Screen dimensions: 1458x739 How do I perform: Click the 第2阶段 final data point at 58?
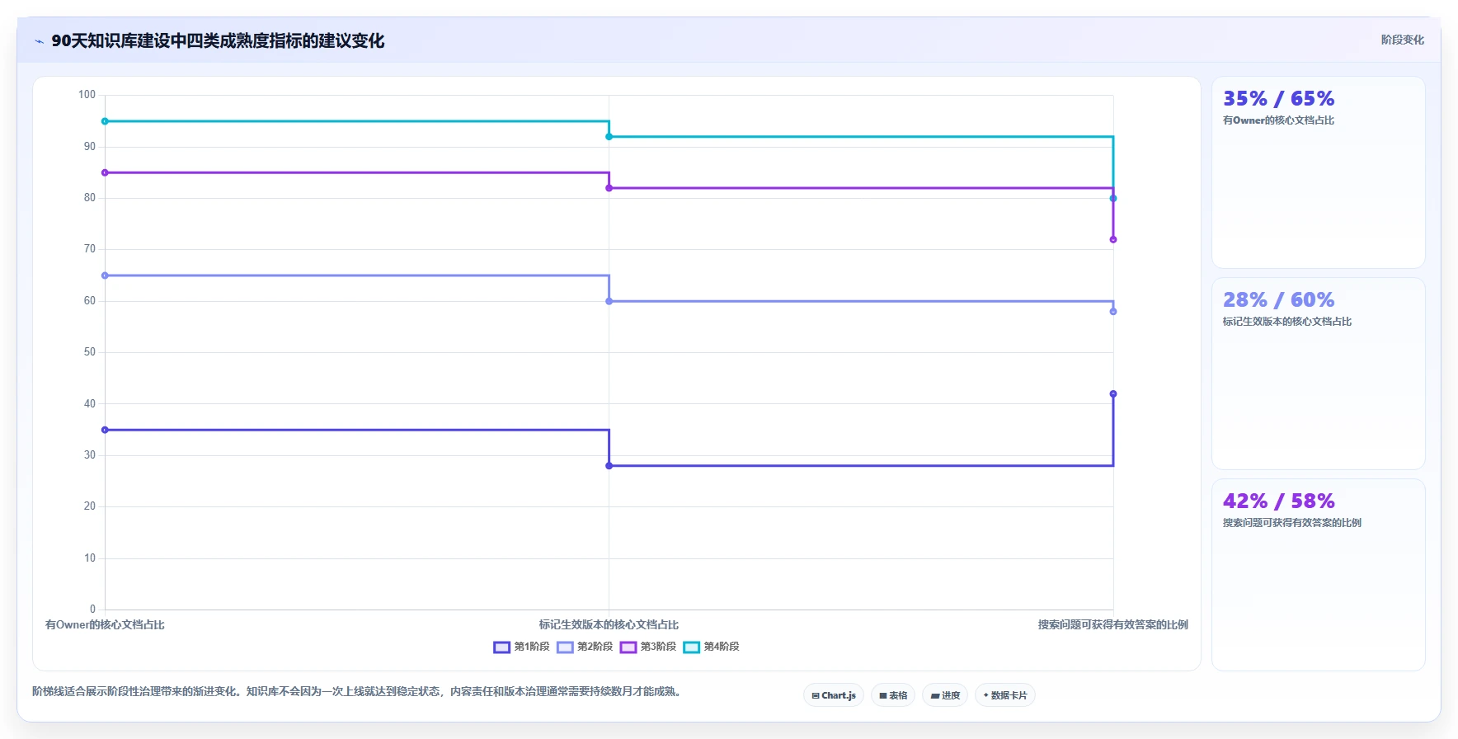pyautogui.click(x=1113, y=312)
